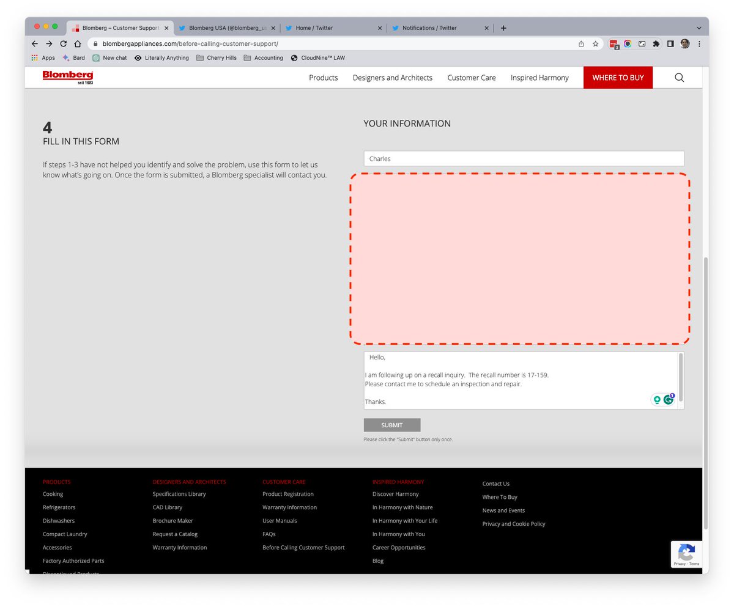
Task: View site info via the lock icon
Action: pyautogui.click(x=95, y=44)
